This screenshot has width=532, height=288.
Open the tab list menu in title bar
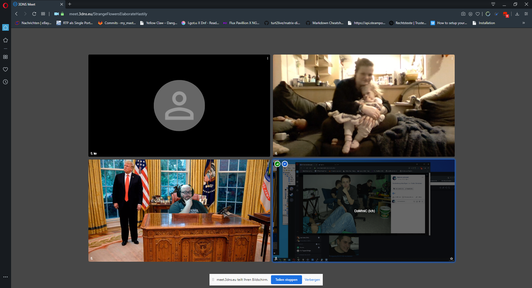(x=493, y=4)
